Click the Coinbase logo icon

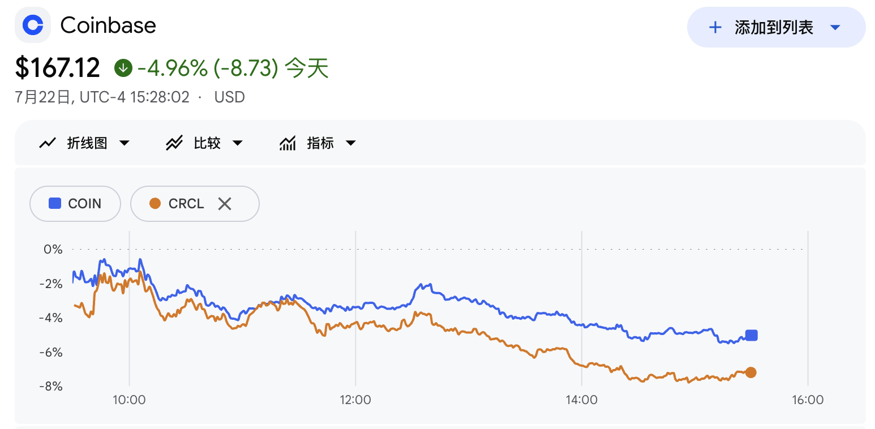coord(32,25)
